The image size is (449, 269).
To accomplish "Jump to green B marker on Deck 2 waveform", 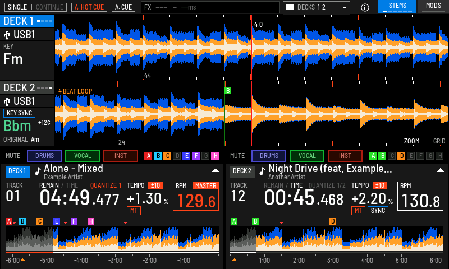I will click(x=228, y=91).
